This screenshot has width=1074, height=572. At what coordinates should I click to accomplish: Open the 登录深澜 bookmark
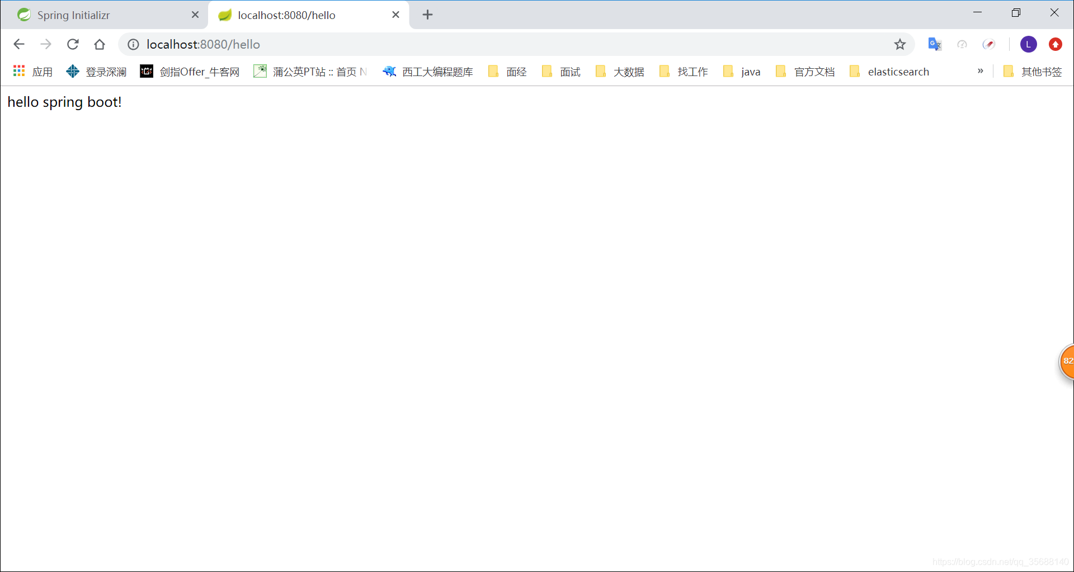[x=96, y=72]
